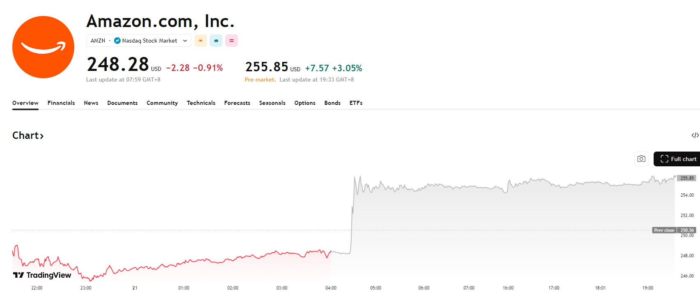This screenshot has height=297, width=700.
Task: Click the Nasdaq exchange logo icon
Action: [117, 41]
